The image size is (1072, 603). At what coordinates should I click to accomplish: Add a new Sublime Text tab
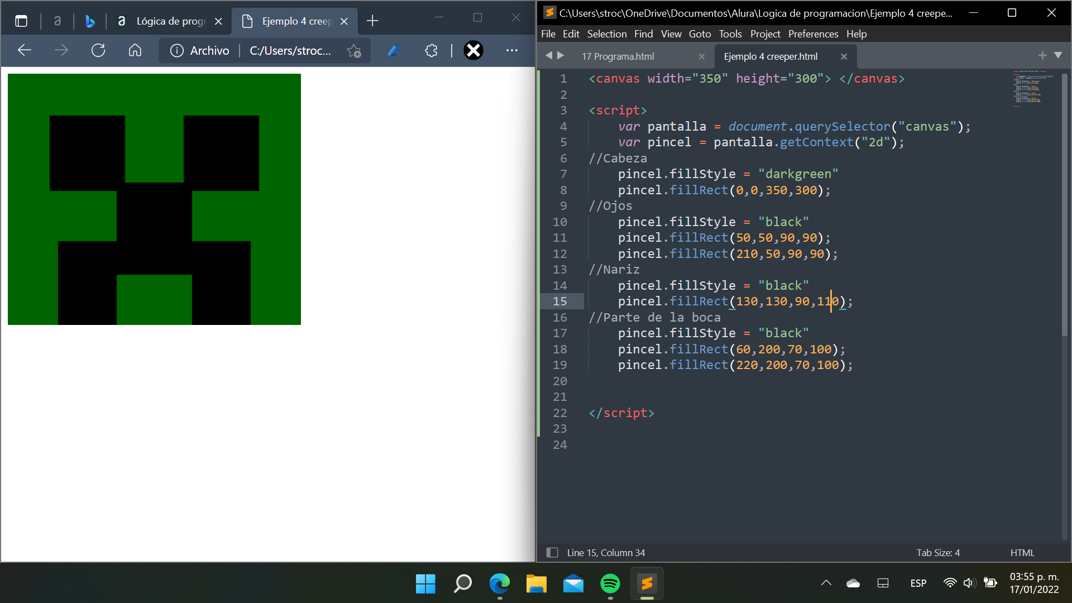click(1042, 55)
